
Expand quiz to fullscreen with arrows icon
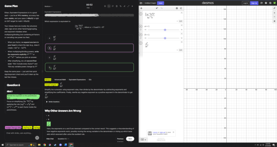[x=128, y=6]
